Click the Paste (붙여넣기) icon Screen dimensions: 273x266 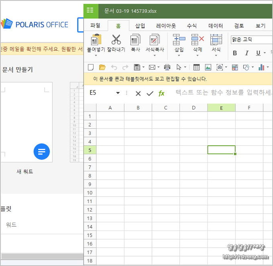[95, 40]
